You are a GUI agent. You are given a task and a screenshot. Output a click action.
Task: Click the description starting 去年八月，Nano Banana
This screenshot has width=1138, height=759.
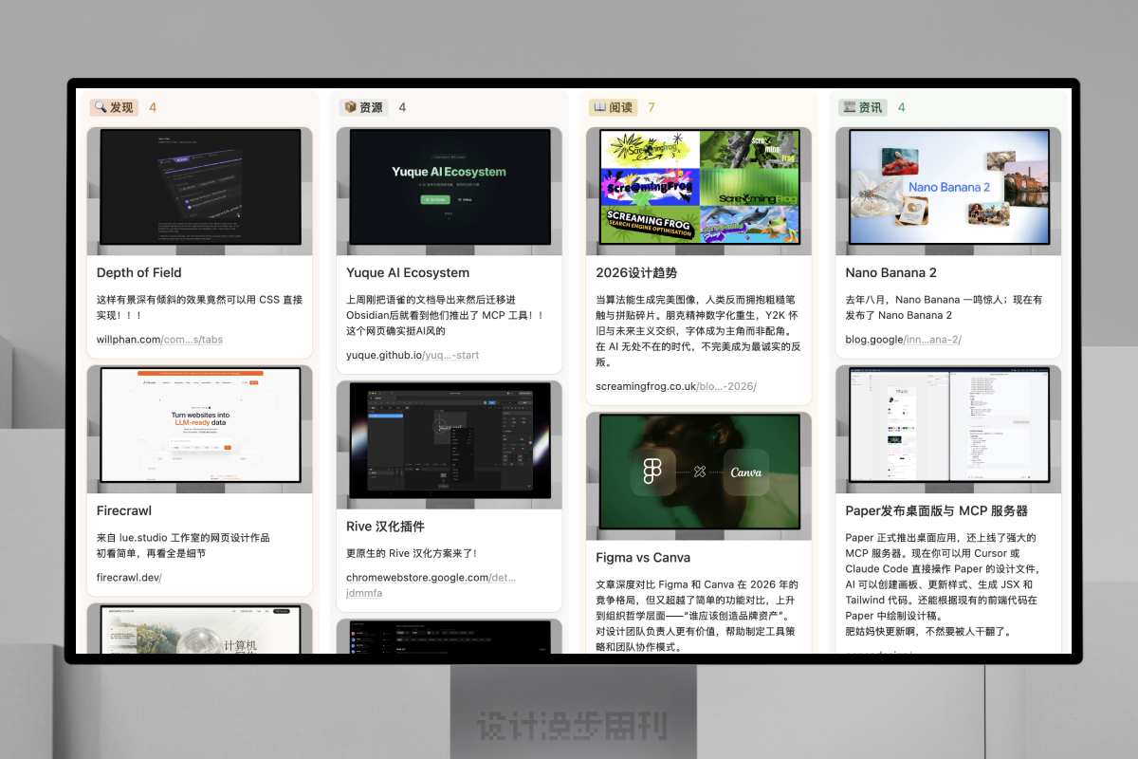(x=945, y=307)
